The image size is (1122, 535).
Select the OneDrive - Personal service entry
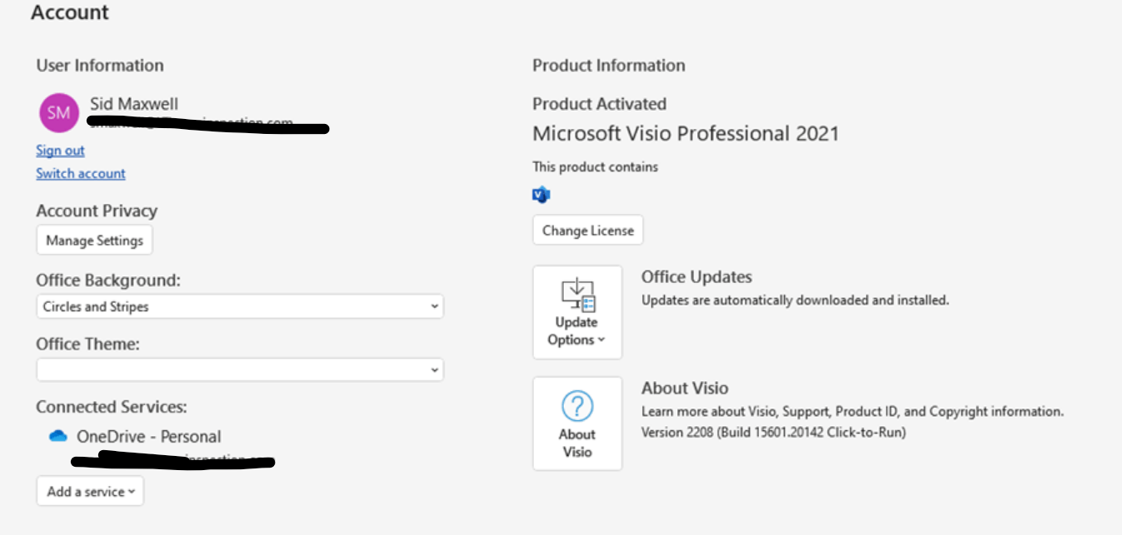coord(149,436)
